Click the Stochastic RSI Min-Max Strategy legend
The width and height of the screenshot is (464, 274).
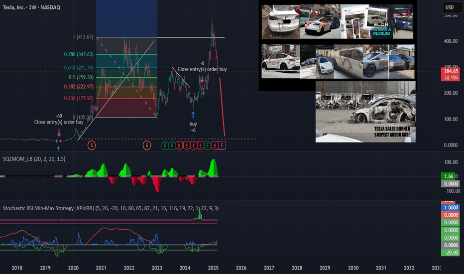(111, 208)
